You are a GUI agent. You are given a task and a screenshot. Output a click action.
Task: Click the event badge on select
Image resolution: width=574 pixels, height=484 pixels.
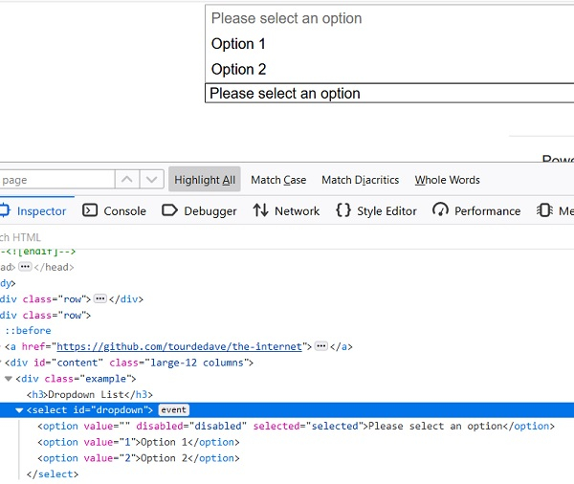[x=172, y=410]
